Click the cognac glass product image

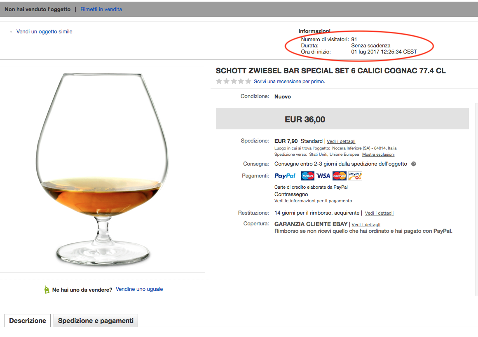(x=102, y=169)
